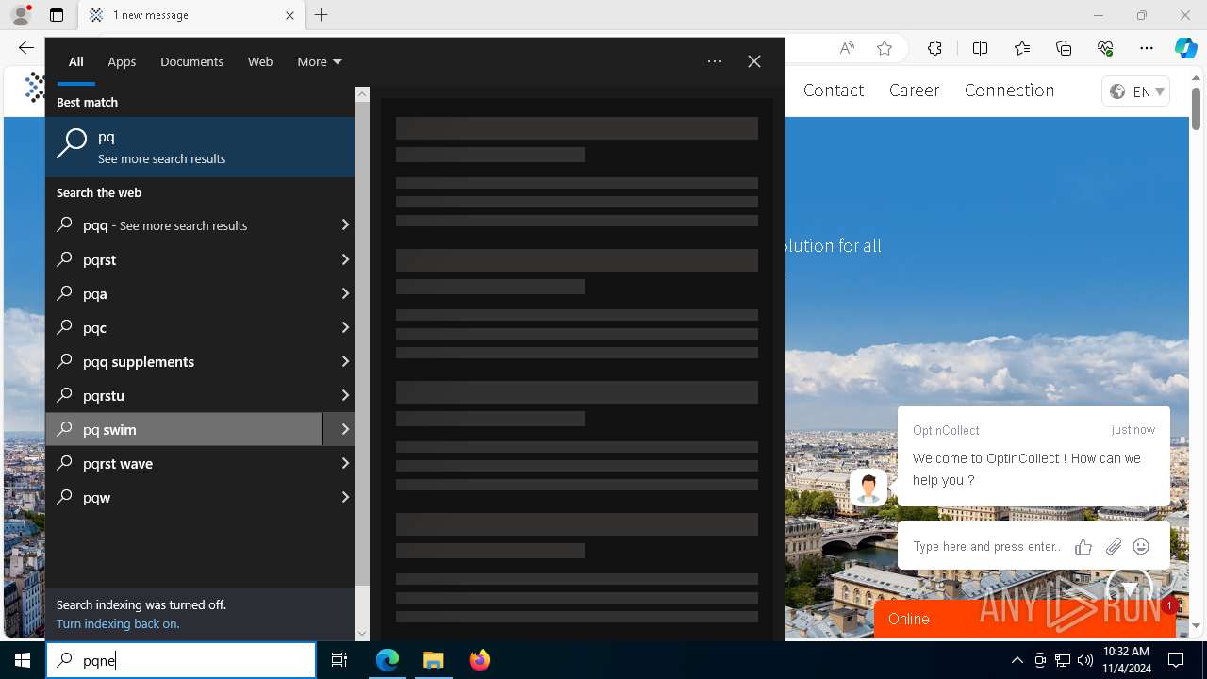This screenshot has width=1207, height=679.
Task: Choose the 'pqrst wave' web suggestion
Action: pyautogui.click(x=184, y=463)
